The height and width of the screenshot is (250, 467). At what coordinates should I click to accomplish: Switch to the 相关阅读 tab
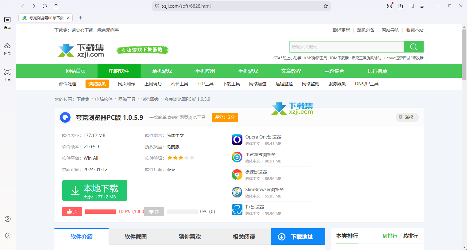point(244,237)
